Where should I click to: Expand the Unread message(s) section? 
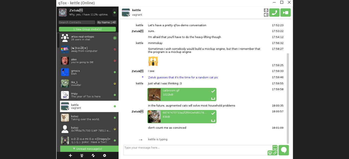88,149
